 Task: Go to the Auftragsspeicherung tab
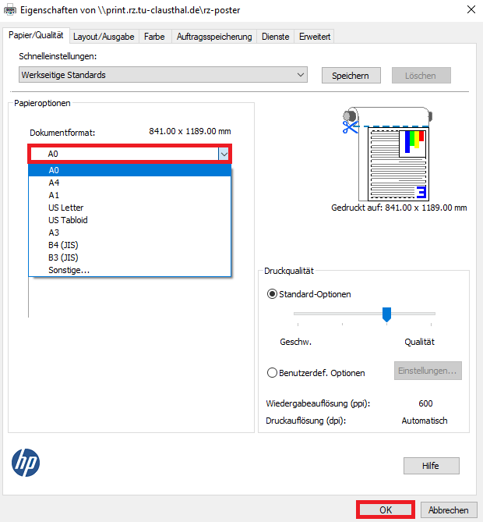(x=214, y=37)
